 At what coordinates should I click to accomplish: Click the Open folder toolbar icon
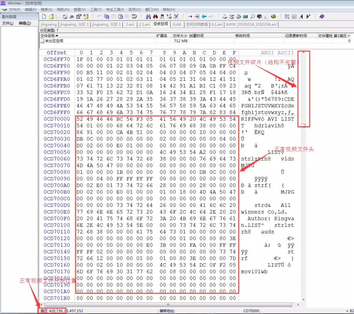click(x=86, y=16)
